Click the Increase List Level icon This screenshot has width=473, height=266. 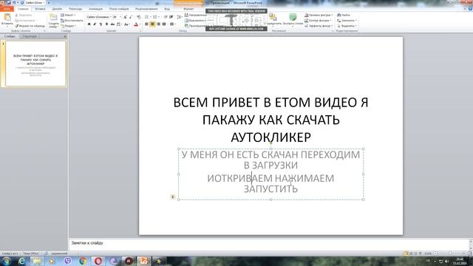click(x=171, y=17)
